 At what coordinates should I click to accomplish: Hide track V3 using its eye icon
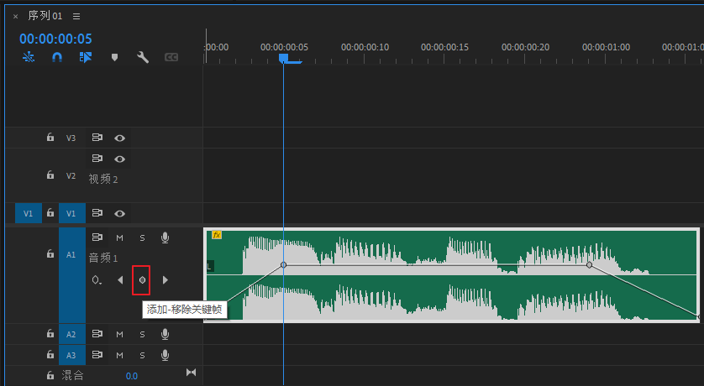click(x=120, y=138)
